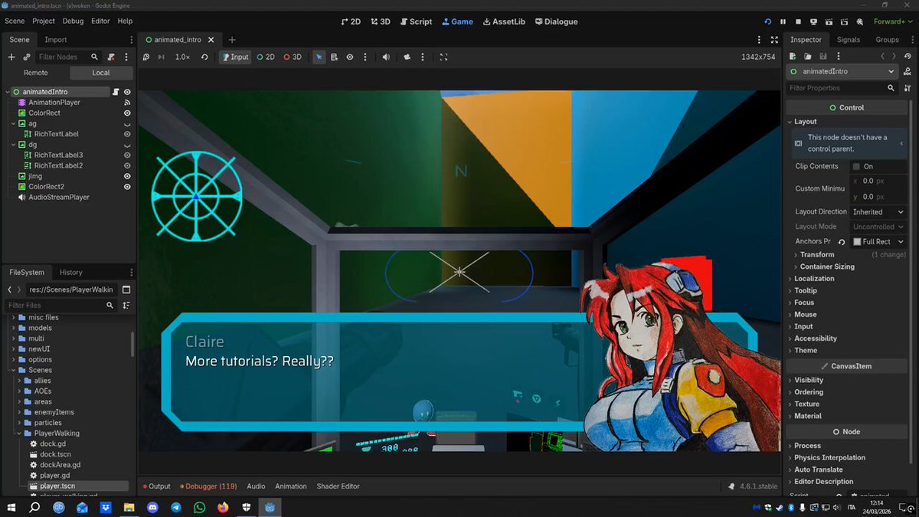Expand the Transform section
Viewport: 919px width, 517px height.
(x=817, y=254)
